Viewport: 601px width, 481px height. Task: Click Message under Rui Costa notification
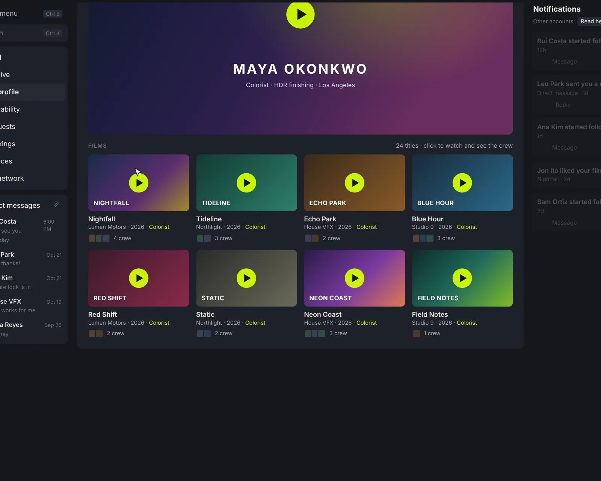[x=564, y=62]
